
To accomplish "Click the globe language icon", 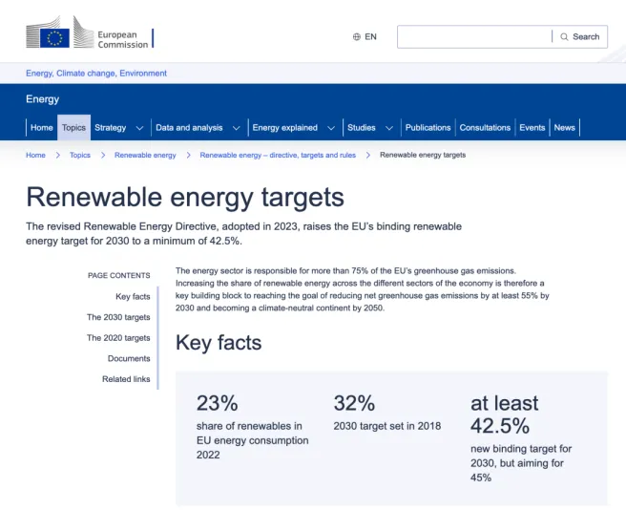I will coord(357,37).
